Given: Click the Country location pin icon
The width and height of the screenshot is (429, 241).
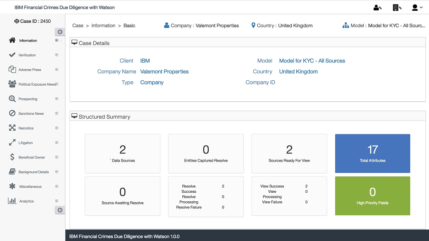Looking at the screenshot, I should coord(253,25).
